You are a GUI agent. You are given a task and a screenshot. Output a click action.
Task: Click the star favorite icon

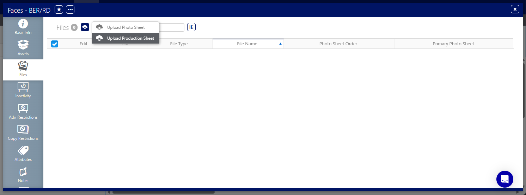click(59, 9)
